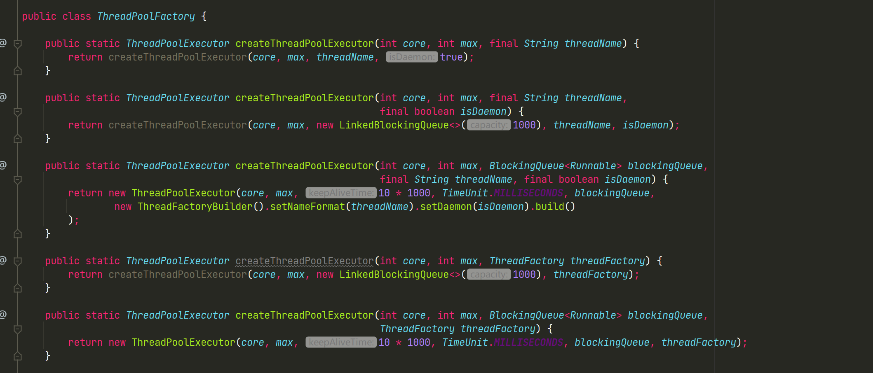Viewport: 873px width, 373px height.
Task: Click 'threadName' argument inside setNameFormat call
Action: coord(380,207)
